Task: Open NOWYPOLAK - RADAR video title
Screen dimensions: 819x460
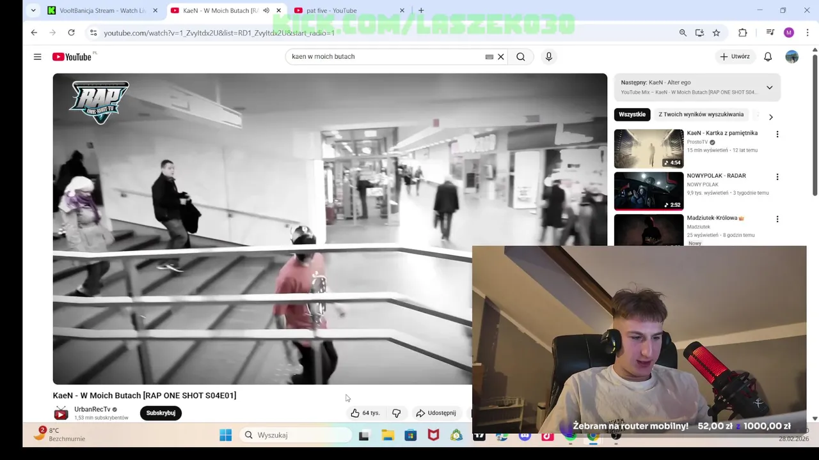Action: click(x=717, y=176)
